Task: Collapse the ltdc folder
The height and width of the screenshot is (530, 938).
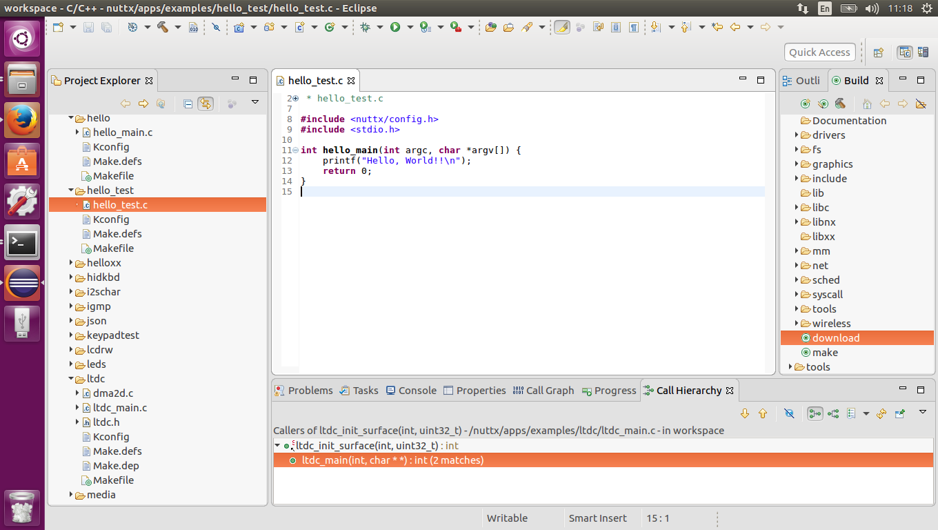Action: 71,379
